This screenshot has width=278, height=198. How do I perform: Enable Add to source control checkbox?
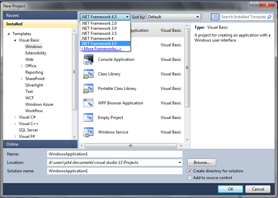pos(189,178)
